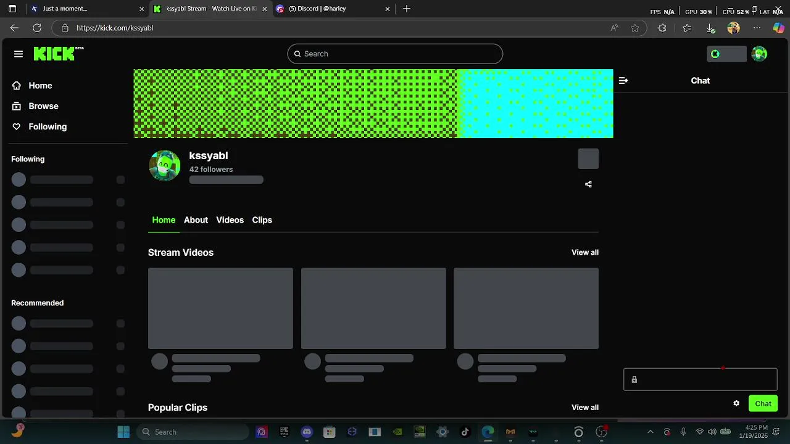This screenshot has height=444, width=790.
Task: Switch to the About tab
Action: point(196,220)
